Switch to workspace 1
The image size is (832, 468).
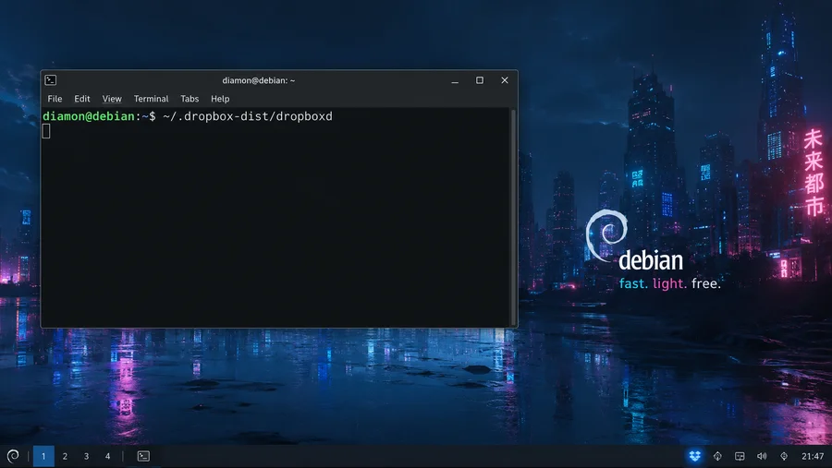43,456
